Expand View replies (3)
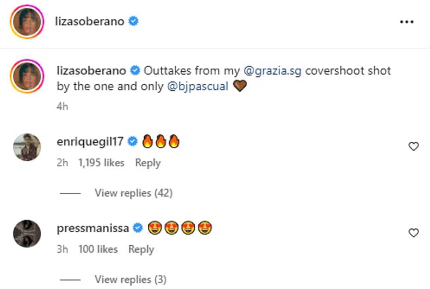The image size is (430, 289). pyautogui.click(x=130, y=279)
